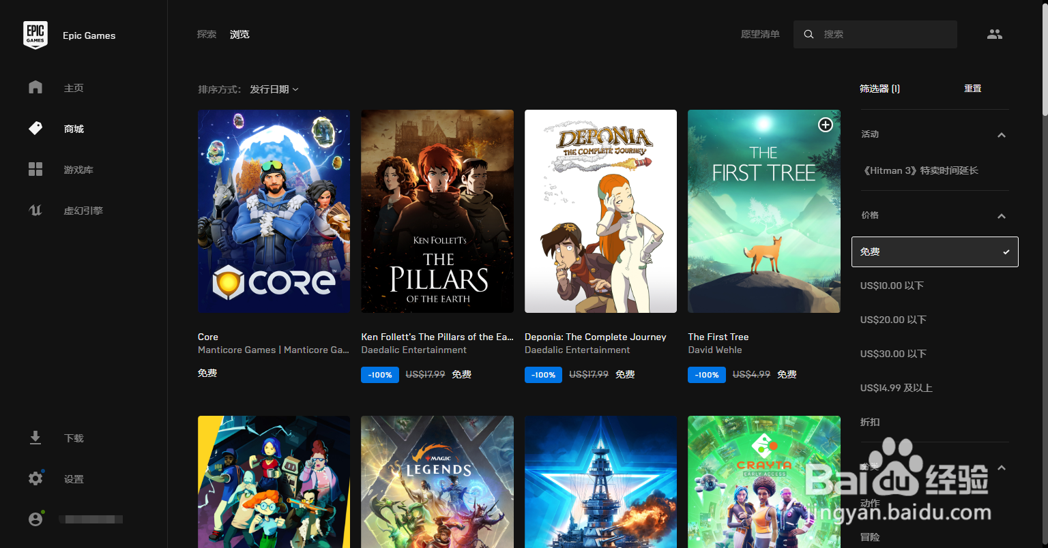
Task: Focus the 搜索 search field
Action: [875, 34]
